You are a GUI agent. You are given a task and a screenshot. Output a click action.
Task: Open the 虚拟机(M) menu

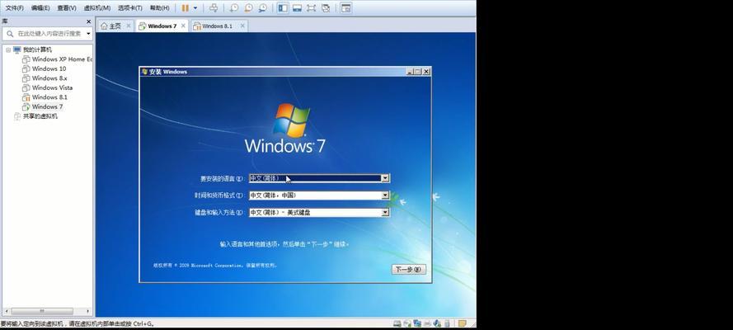(97, 8)
